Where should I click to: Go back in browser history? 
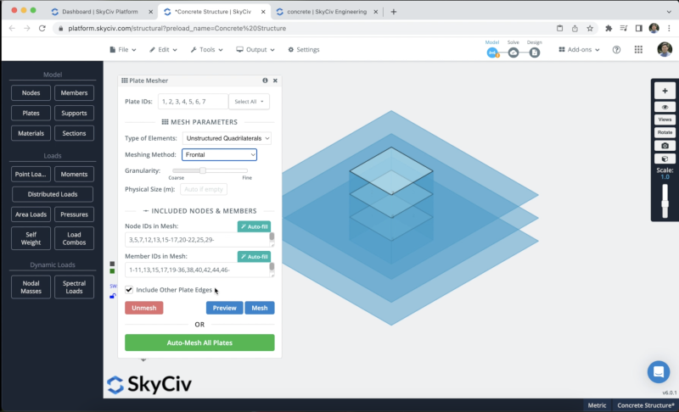pyautogui.click(x=12, y=28)
